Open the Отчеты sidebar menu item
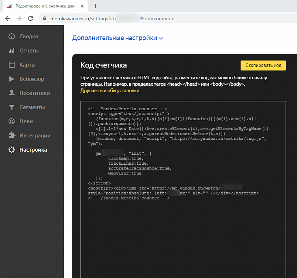Viewport: 297px width, 278px height. click(29, 51)
